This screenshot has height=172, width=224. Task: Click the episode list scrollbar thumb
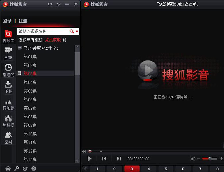click(77, 64)
